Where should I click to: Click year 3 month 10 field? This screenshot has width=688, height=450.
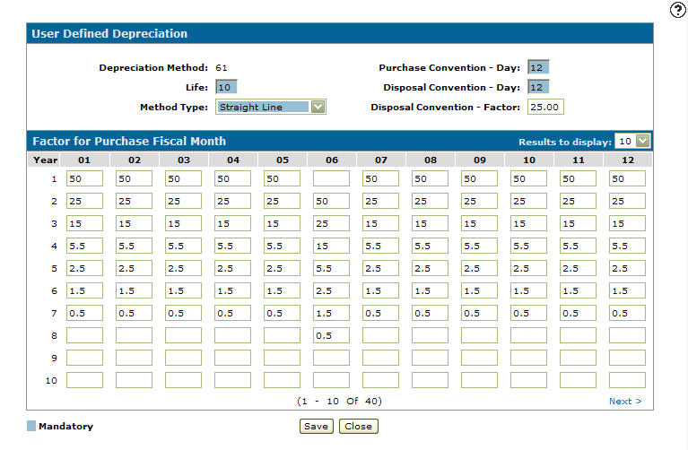(528, 223)
